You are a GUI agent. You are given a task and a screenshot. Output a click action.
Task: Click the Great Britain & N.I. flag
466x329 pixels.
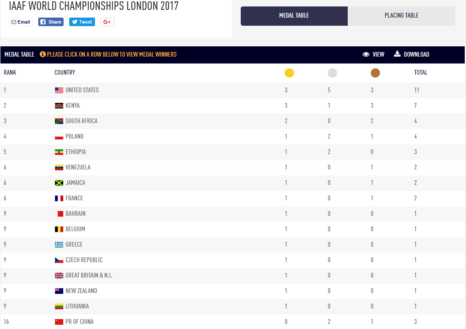click(x=59, y=276)
